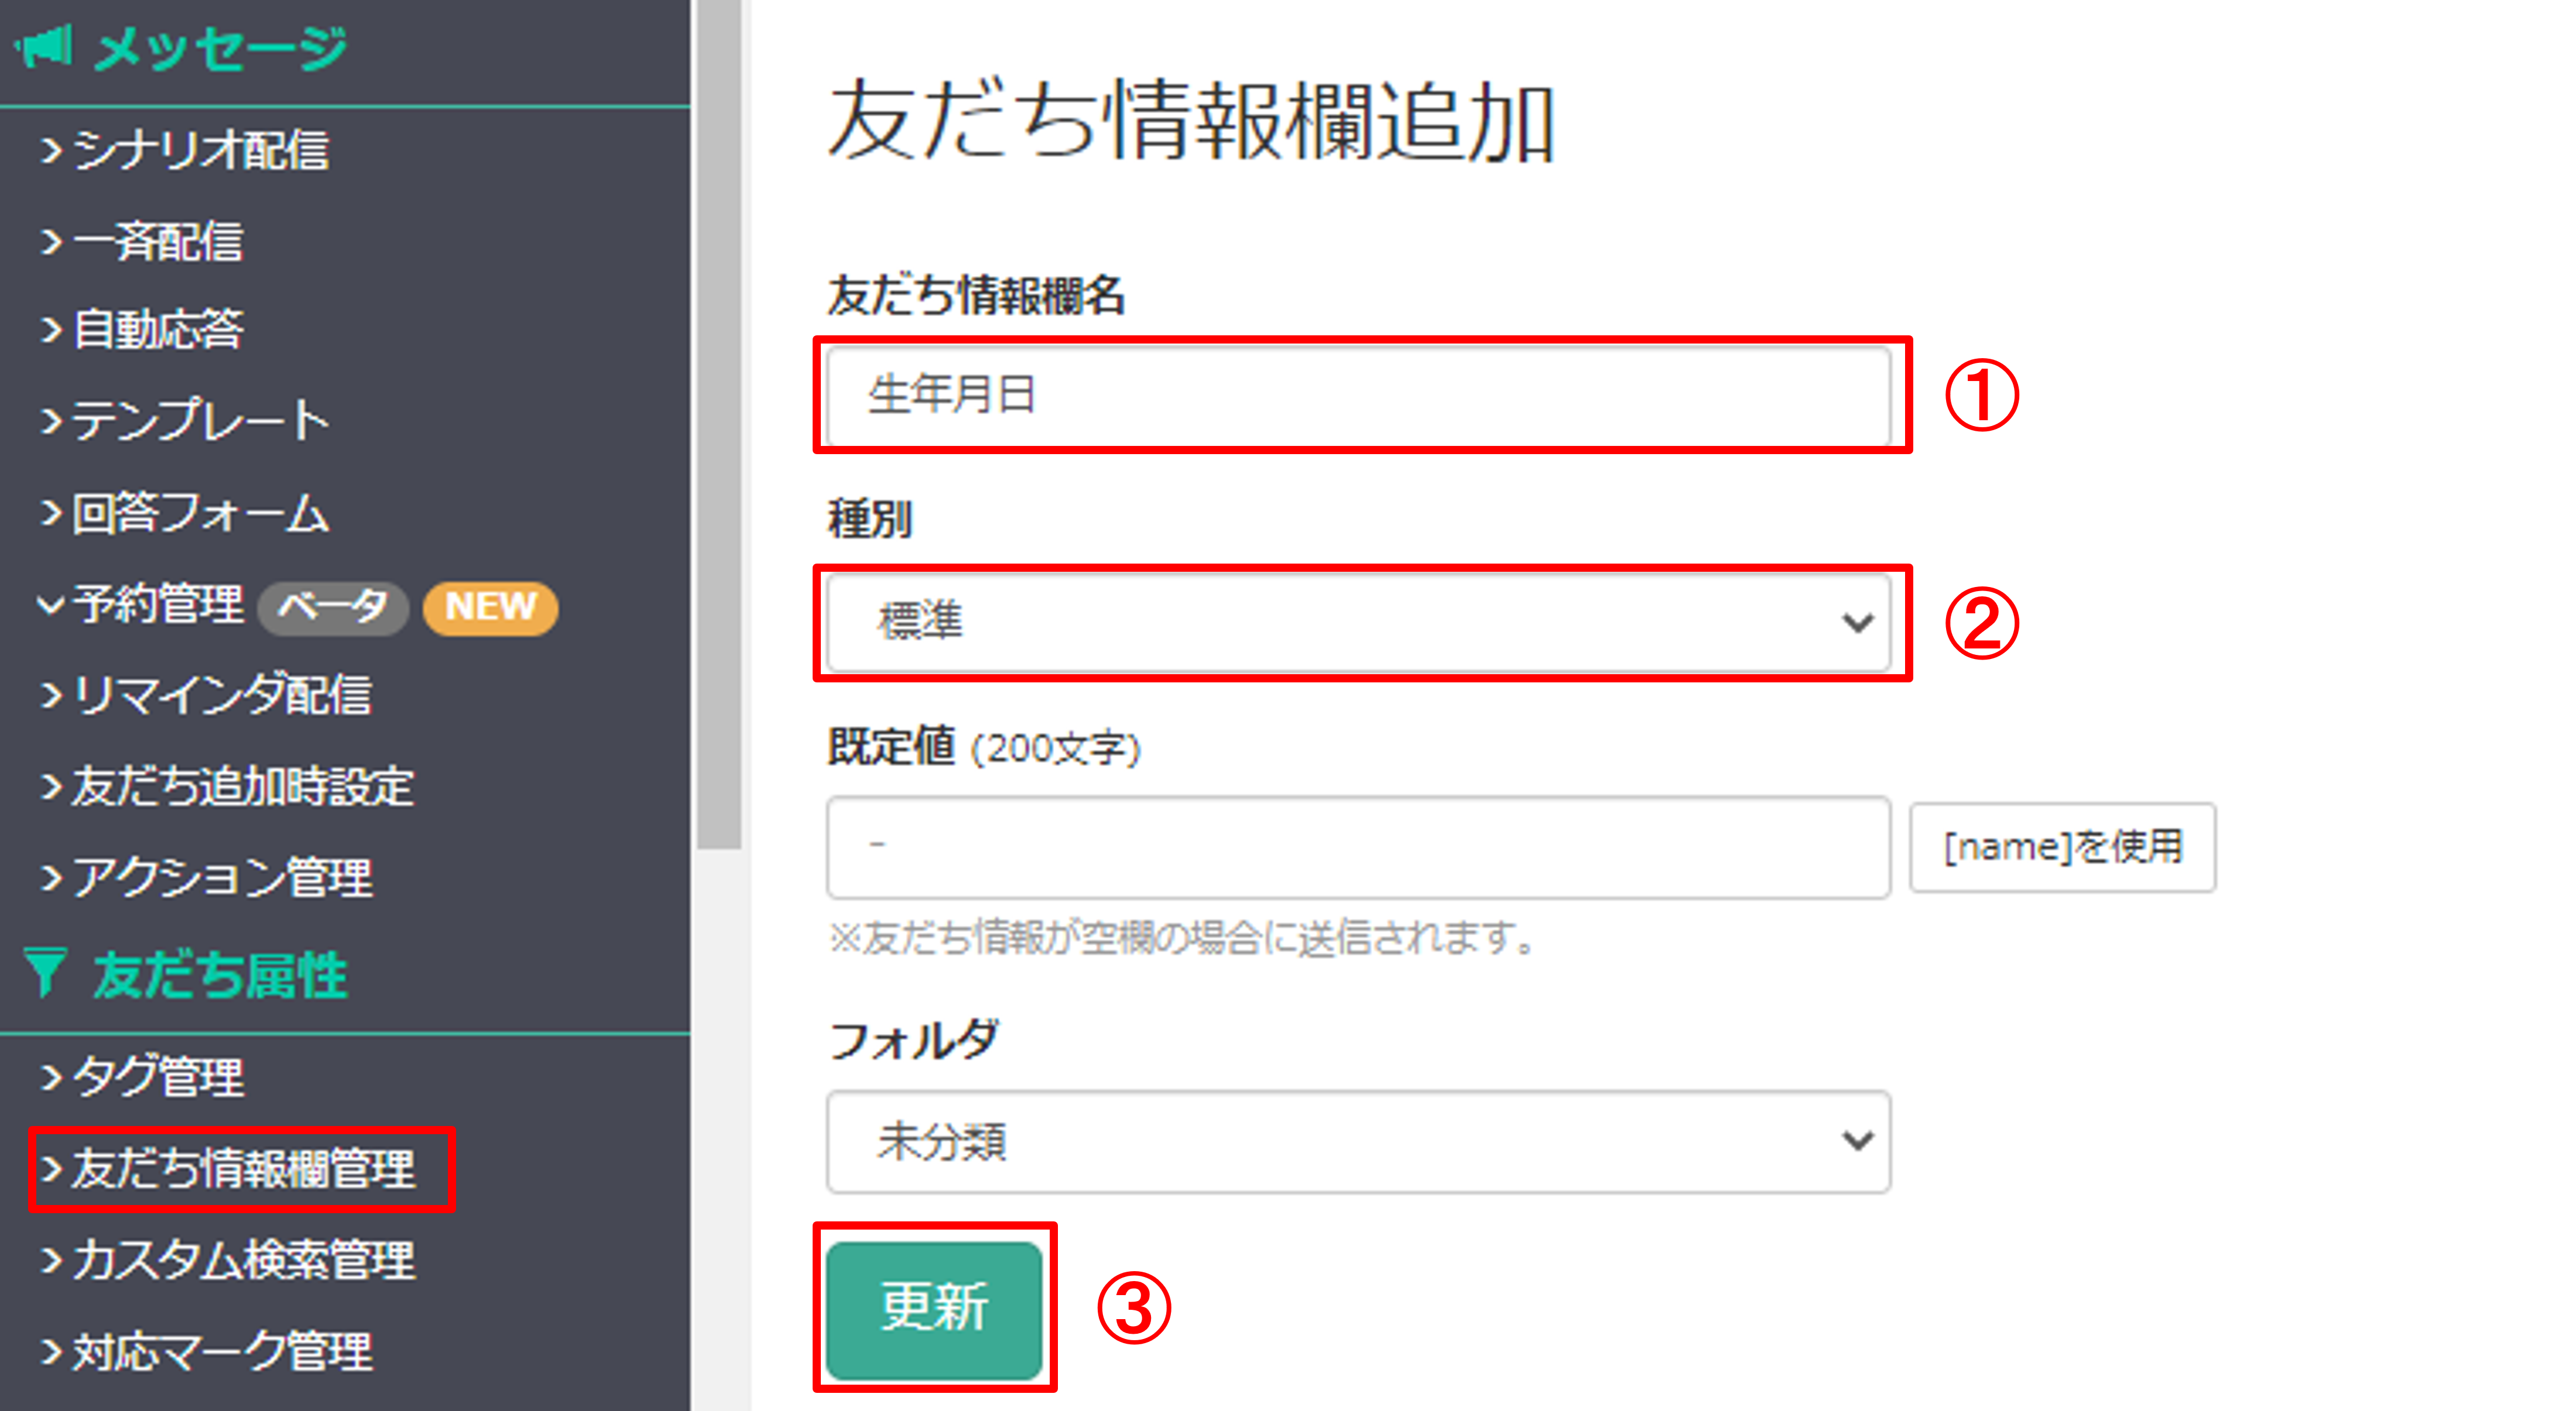Navigate to リマインダ配信
The height and width of the screenshot is (1411, 2576).
tap(222, 695)
